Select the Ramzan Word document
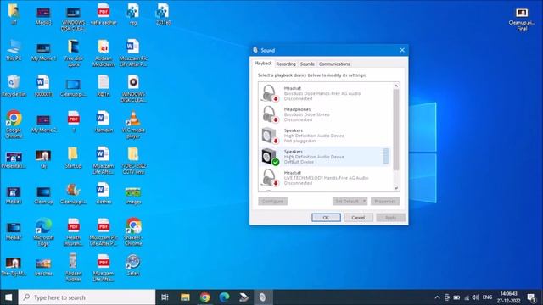This screenshot has height=305, width=543. coord(104,122)
